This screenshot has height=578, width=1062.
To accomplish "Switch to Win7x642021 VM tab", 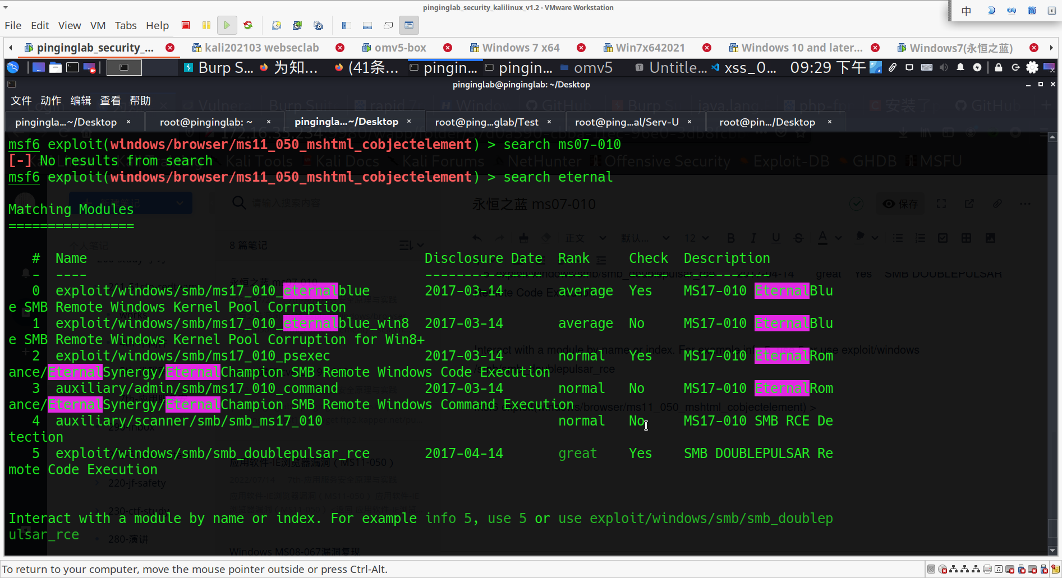I will pyautogui.click(x=644, y=48).
